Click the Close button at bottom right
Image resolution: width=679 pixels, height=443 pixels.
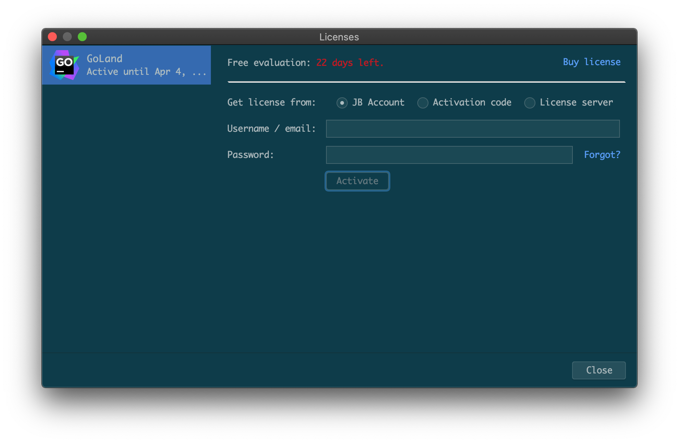click(x=599, y=370)
